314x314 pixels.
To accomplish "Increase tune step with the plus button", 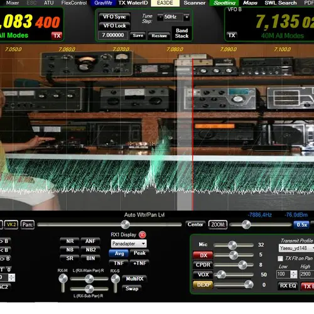I will 187,17.
